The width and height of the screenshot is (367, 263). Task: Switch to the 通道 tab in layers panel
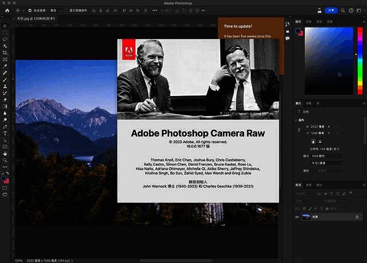[x=309, y=185]
